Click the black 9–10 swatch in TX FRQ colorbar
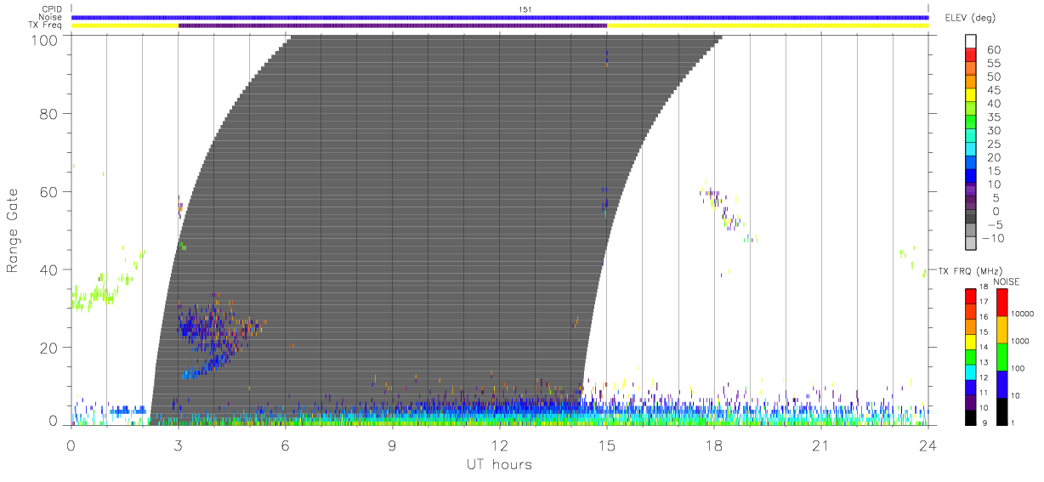 point(971,417)
